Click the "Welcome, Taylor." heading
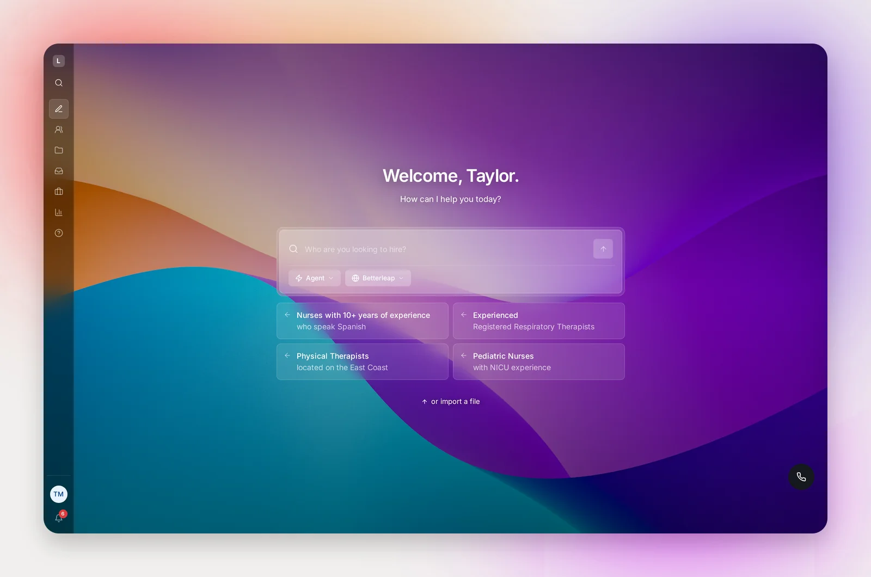This screenshot has height=577, width=871. [451, 176]
